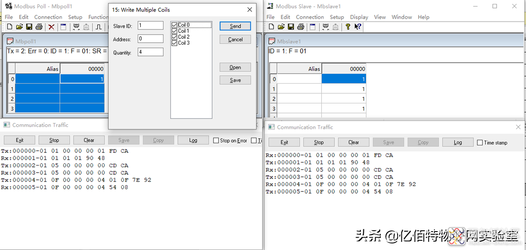Close the Write Multiple Coils dialog

pos(249,10)
